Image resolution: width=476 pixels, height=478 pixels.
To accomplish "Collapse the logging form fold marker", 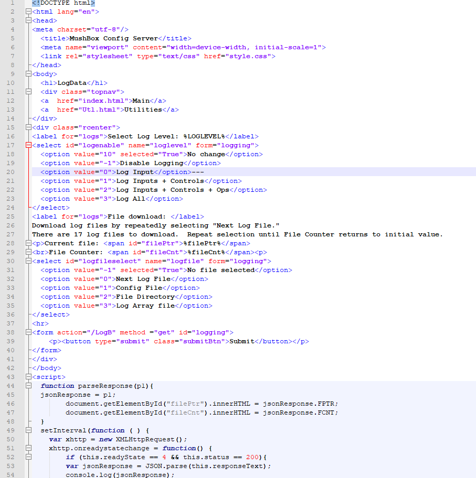I will point(28,332).
